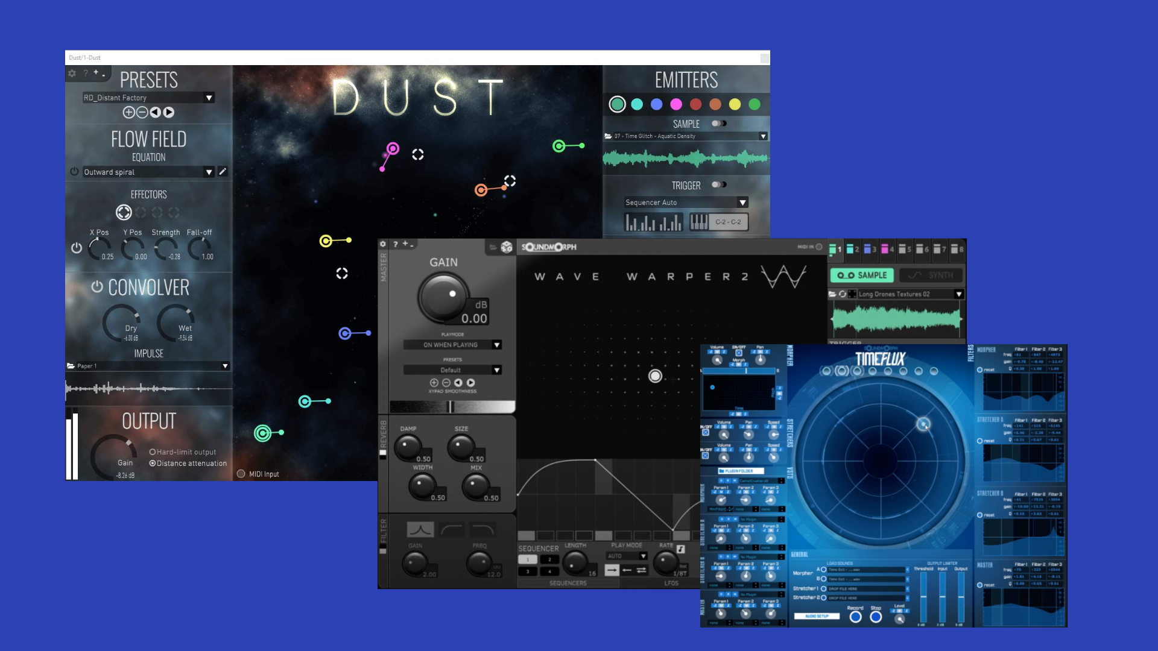
Task: Open Dust settings gear icon
Action: pos(72,73)
